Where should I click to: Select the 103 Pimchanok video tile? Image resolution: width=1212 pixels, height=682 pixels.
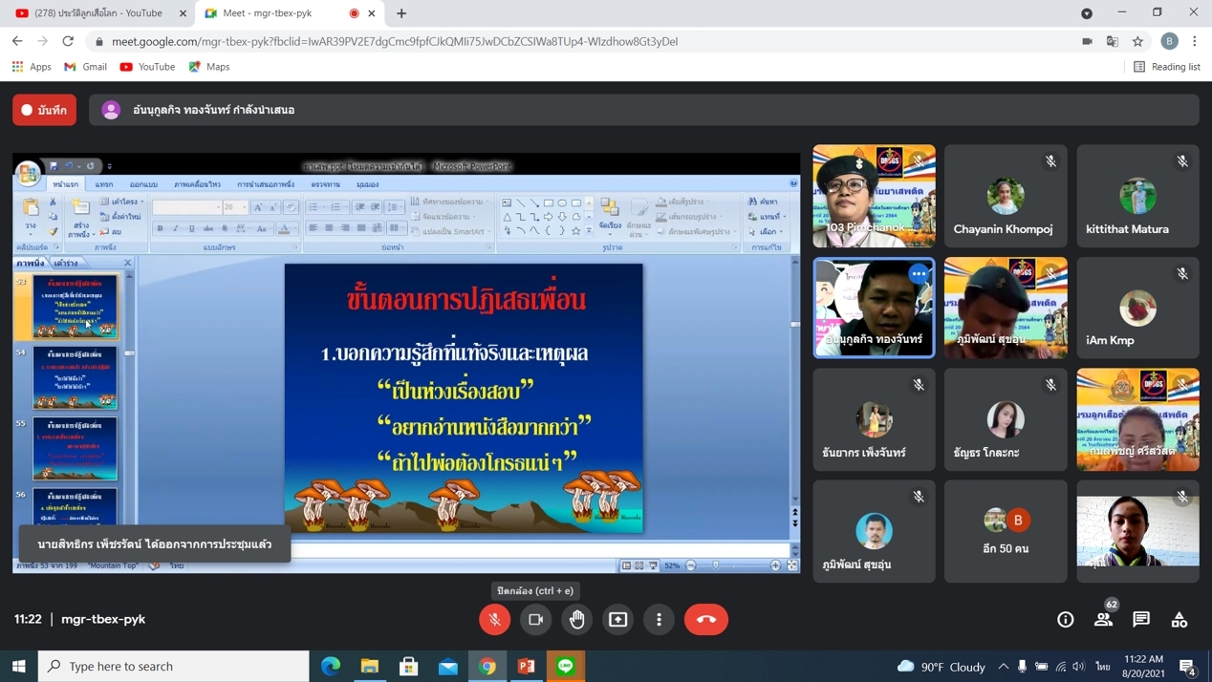point(874,196)
